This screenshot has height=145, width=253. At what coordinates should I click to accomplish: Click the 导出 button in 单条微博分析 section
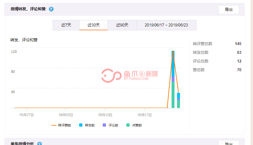[229, 143]
